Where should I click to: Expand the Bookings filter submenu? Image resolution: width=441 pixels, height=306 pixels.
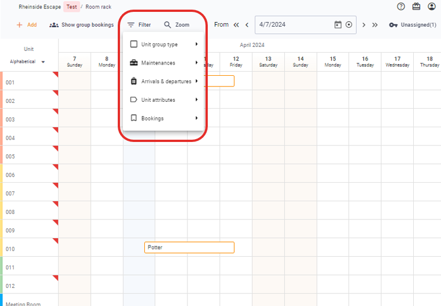(163, 118)
